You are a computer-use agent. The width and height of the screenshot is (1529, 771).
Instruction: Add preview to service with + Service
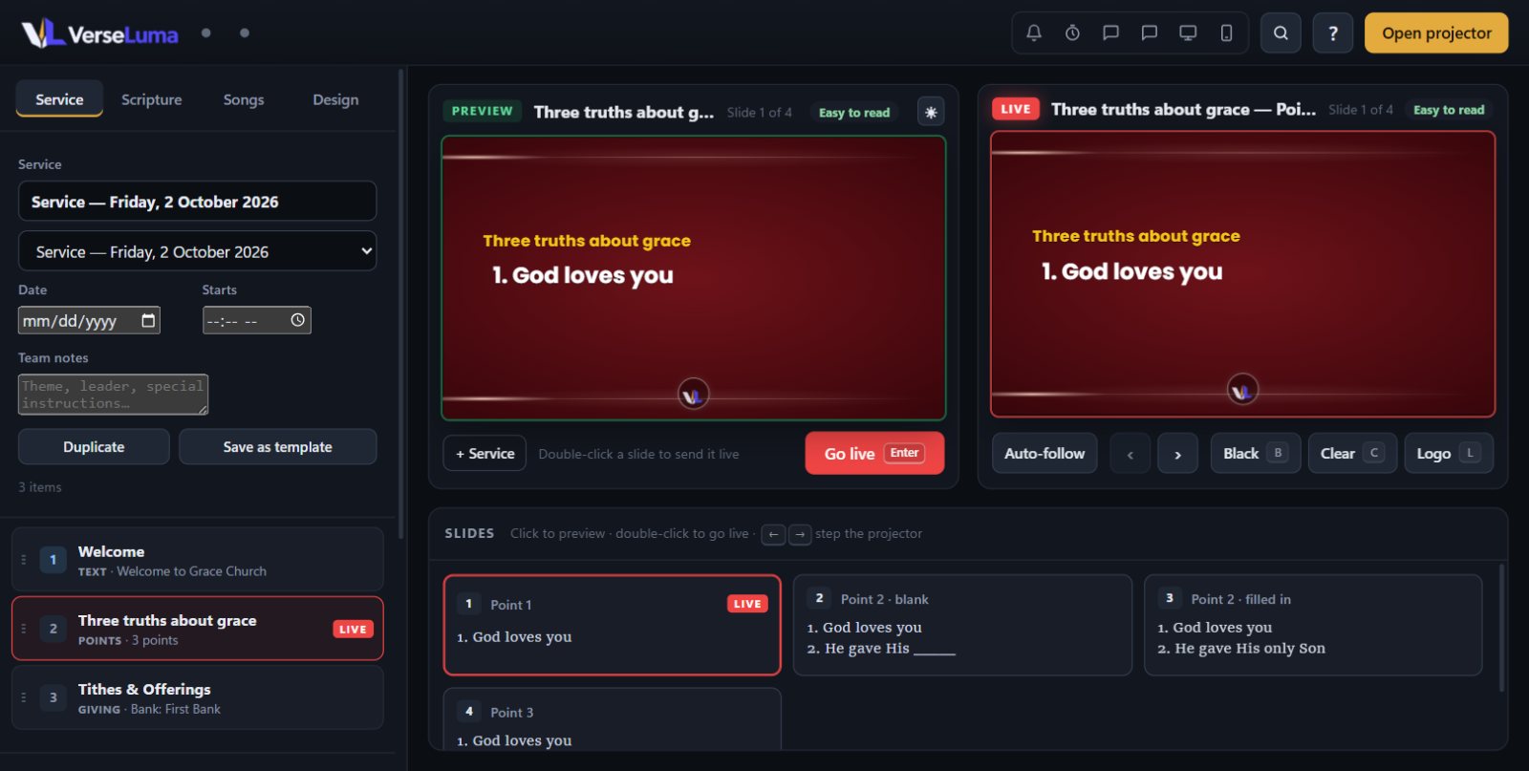point(485,454)
